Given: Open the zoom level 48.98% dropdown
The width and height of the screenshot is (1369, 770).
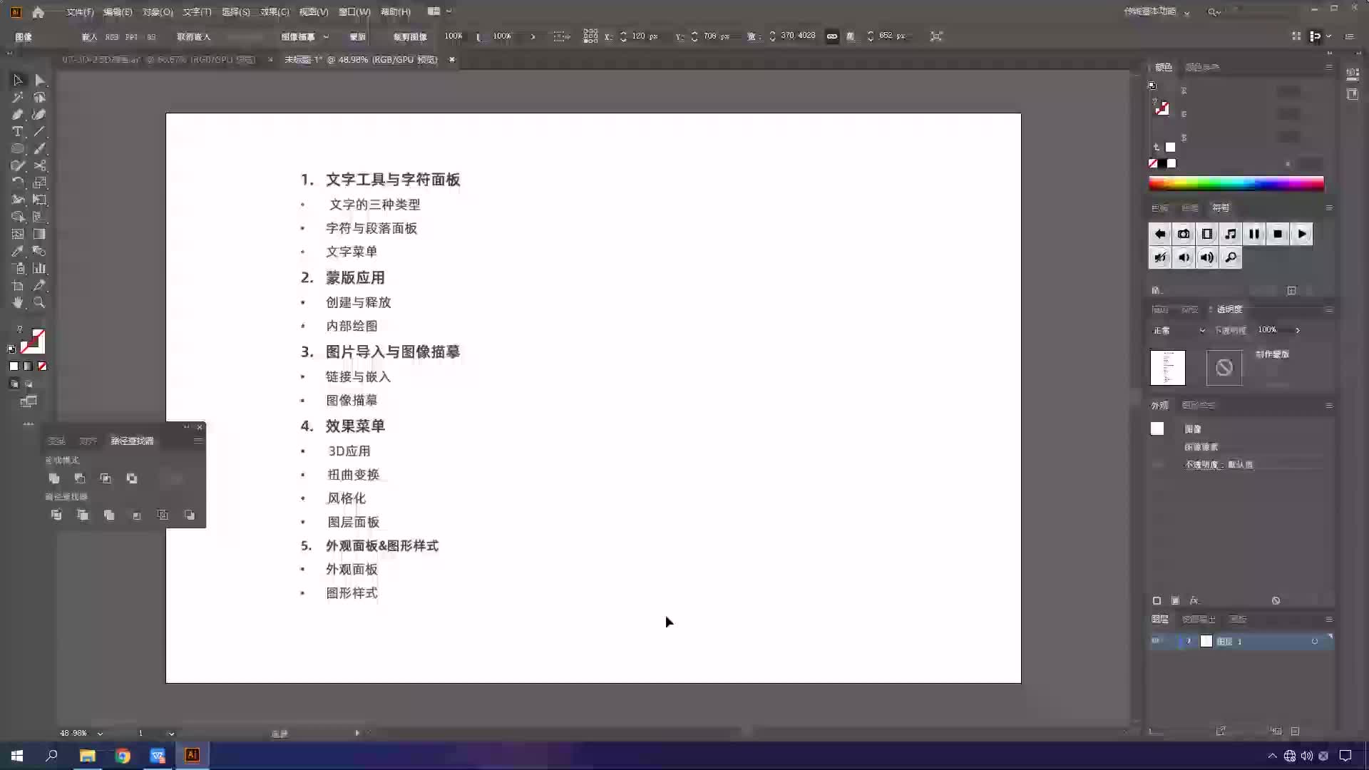Looking at the screenshot, I should 100,733.
